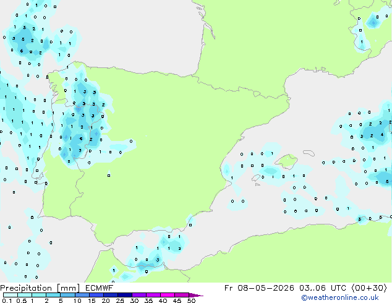
Task: Click the '(00+30)' forecast offset text
Action: click(369, 288)
